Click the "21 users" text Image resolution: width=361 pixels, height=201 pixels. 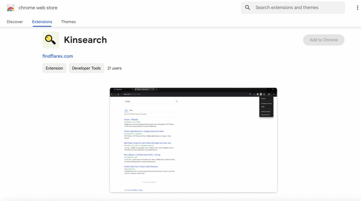tap(115, 68)
